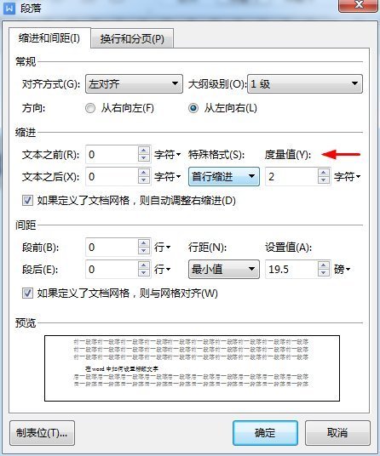Toggle 自动调整右缩进(D) checkbox
The width and height of the screenshot is (380, 456).
coord(27,201)
